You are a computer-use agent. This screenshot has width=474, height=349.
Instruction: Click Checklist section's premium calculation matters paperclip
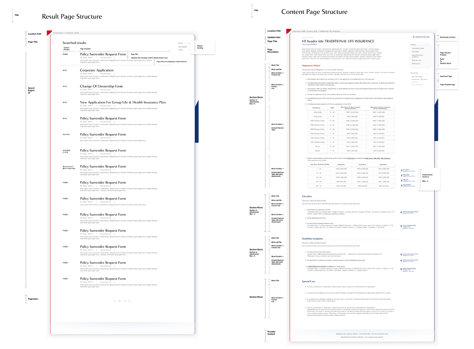401,212
